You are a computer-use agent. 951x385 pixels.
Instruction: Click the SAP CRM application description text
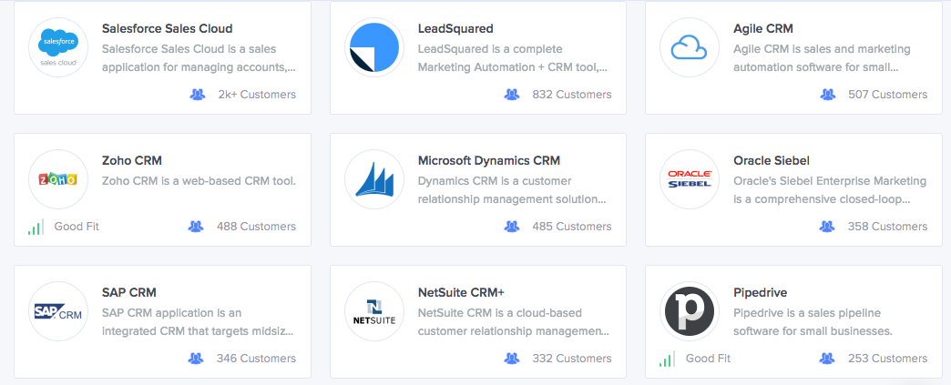tap(199, 322)
